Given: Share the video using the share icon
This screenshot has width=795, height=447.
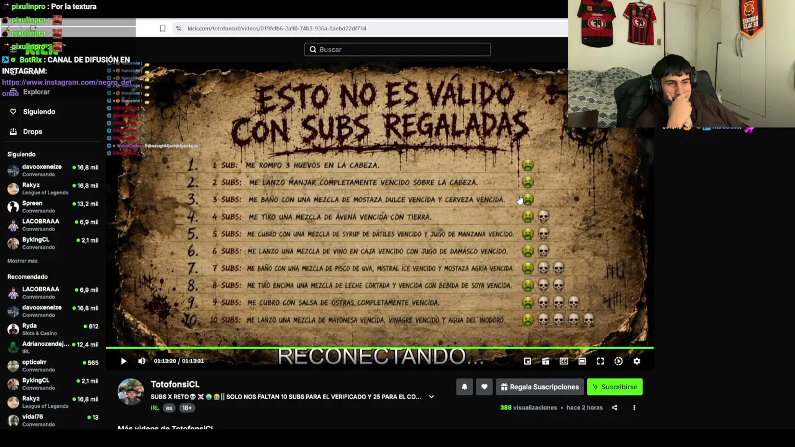Looking at the screenshot, I should 614,407.
